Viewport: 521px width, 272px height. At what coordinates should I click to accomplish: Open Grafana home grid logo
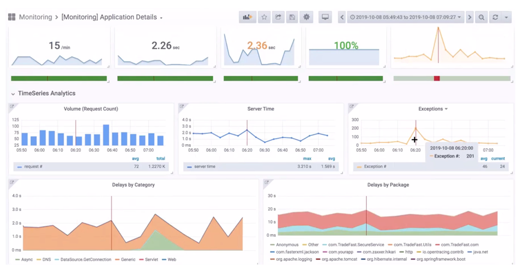coord(12,17)
